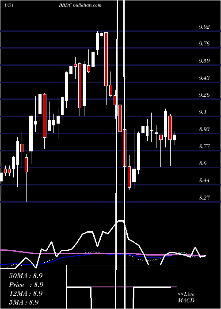This screenshot has height=309, width=221.
Task: Click the <<Live MACD label
Action: [186, 298]
